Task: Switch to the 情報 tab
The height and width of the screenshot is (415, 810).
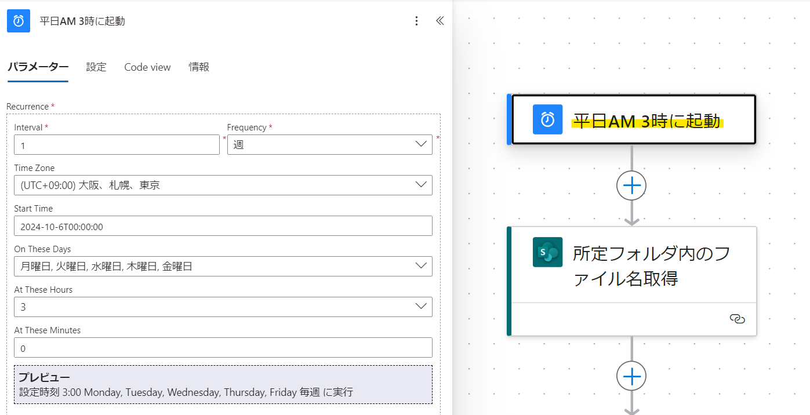Action: [199, 67]
